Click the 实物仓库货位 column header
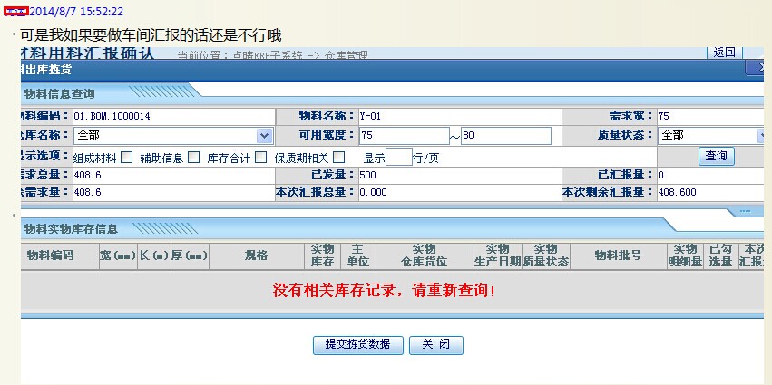This screenshot has width=772, height=385. tap(425, 255)
